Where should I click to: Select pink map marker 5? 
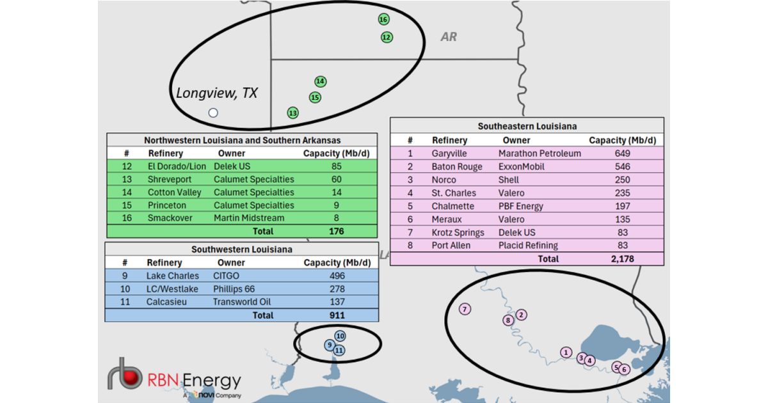(616, 367)
